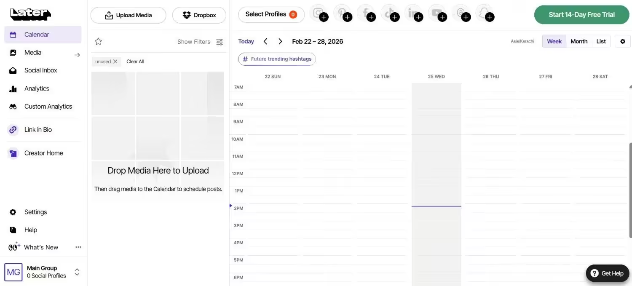The height and width of the screenshot is (286, 632).
Task: Click the current time marker line
Action: pos(437,206)
